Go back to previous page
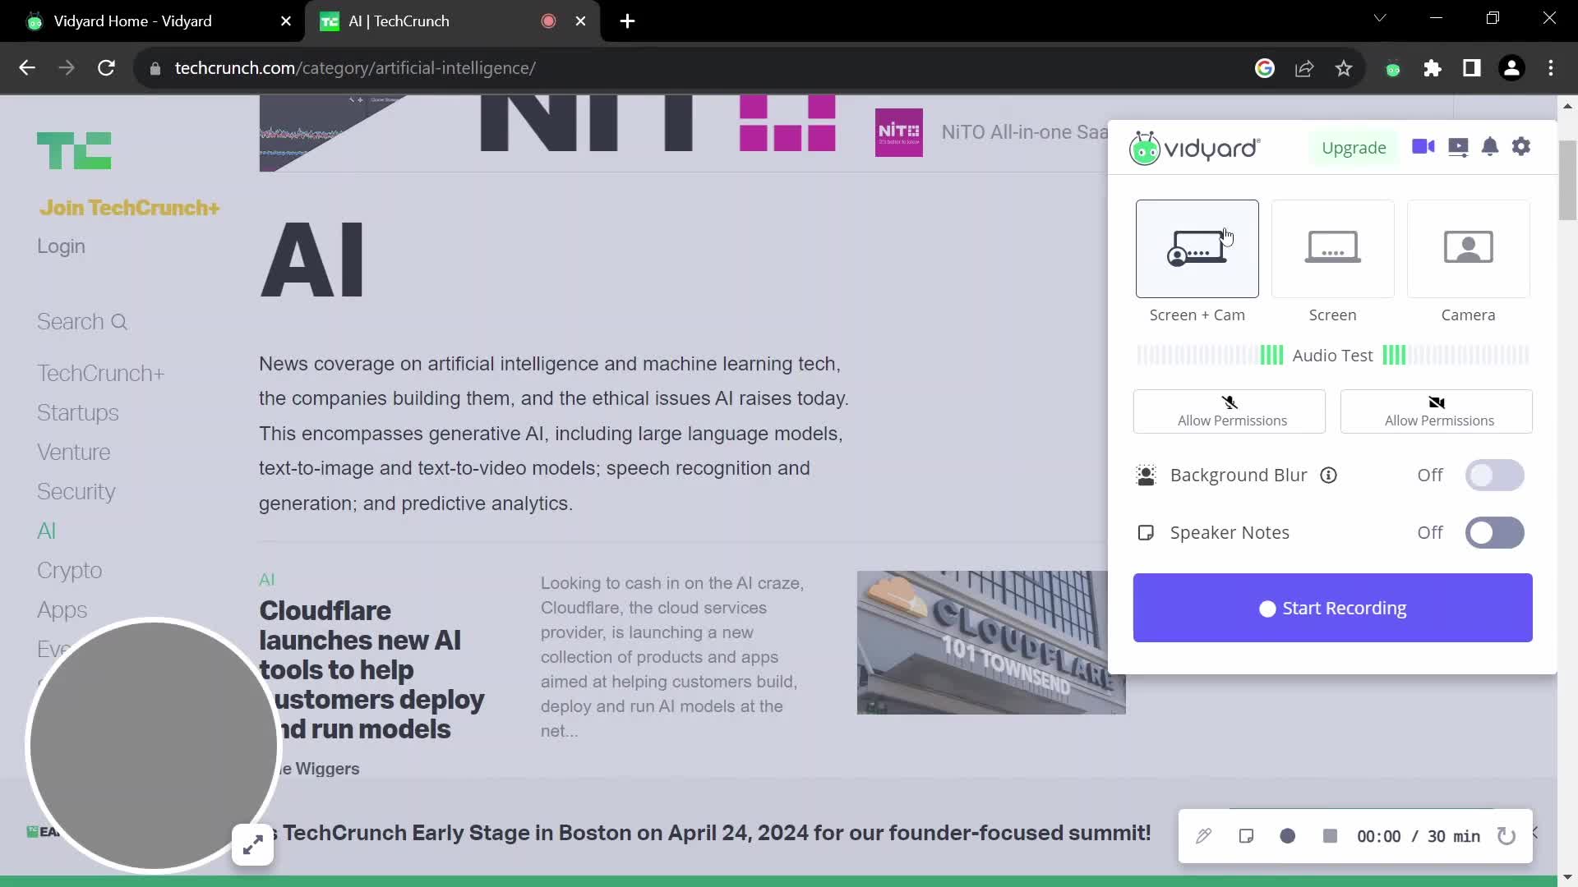The image size is (1578, 887). click(27, 68)
